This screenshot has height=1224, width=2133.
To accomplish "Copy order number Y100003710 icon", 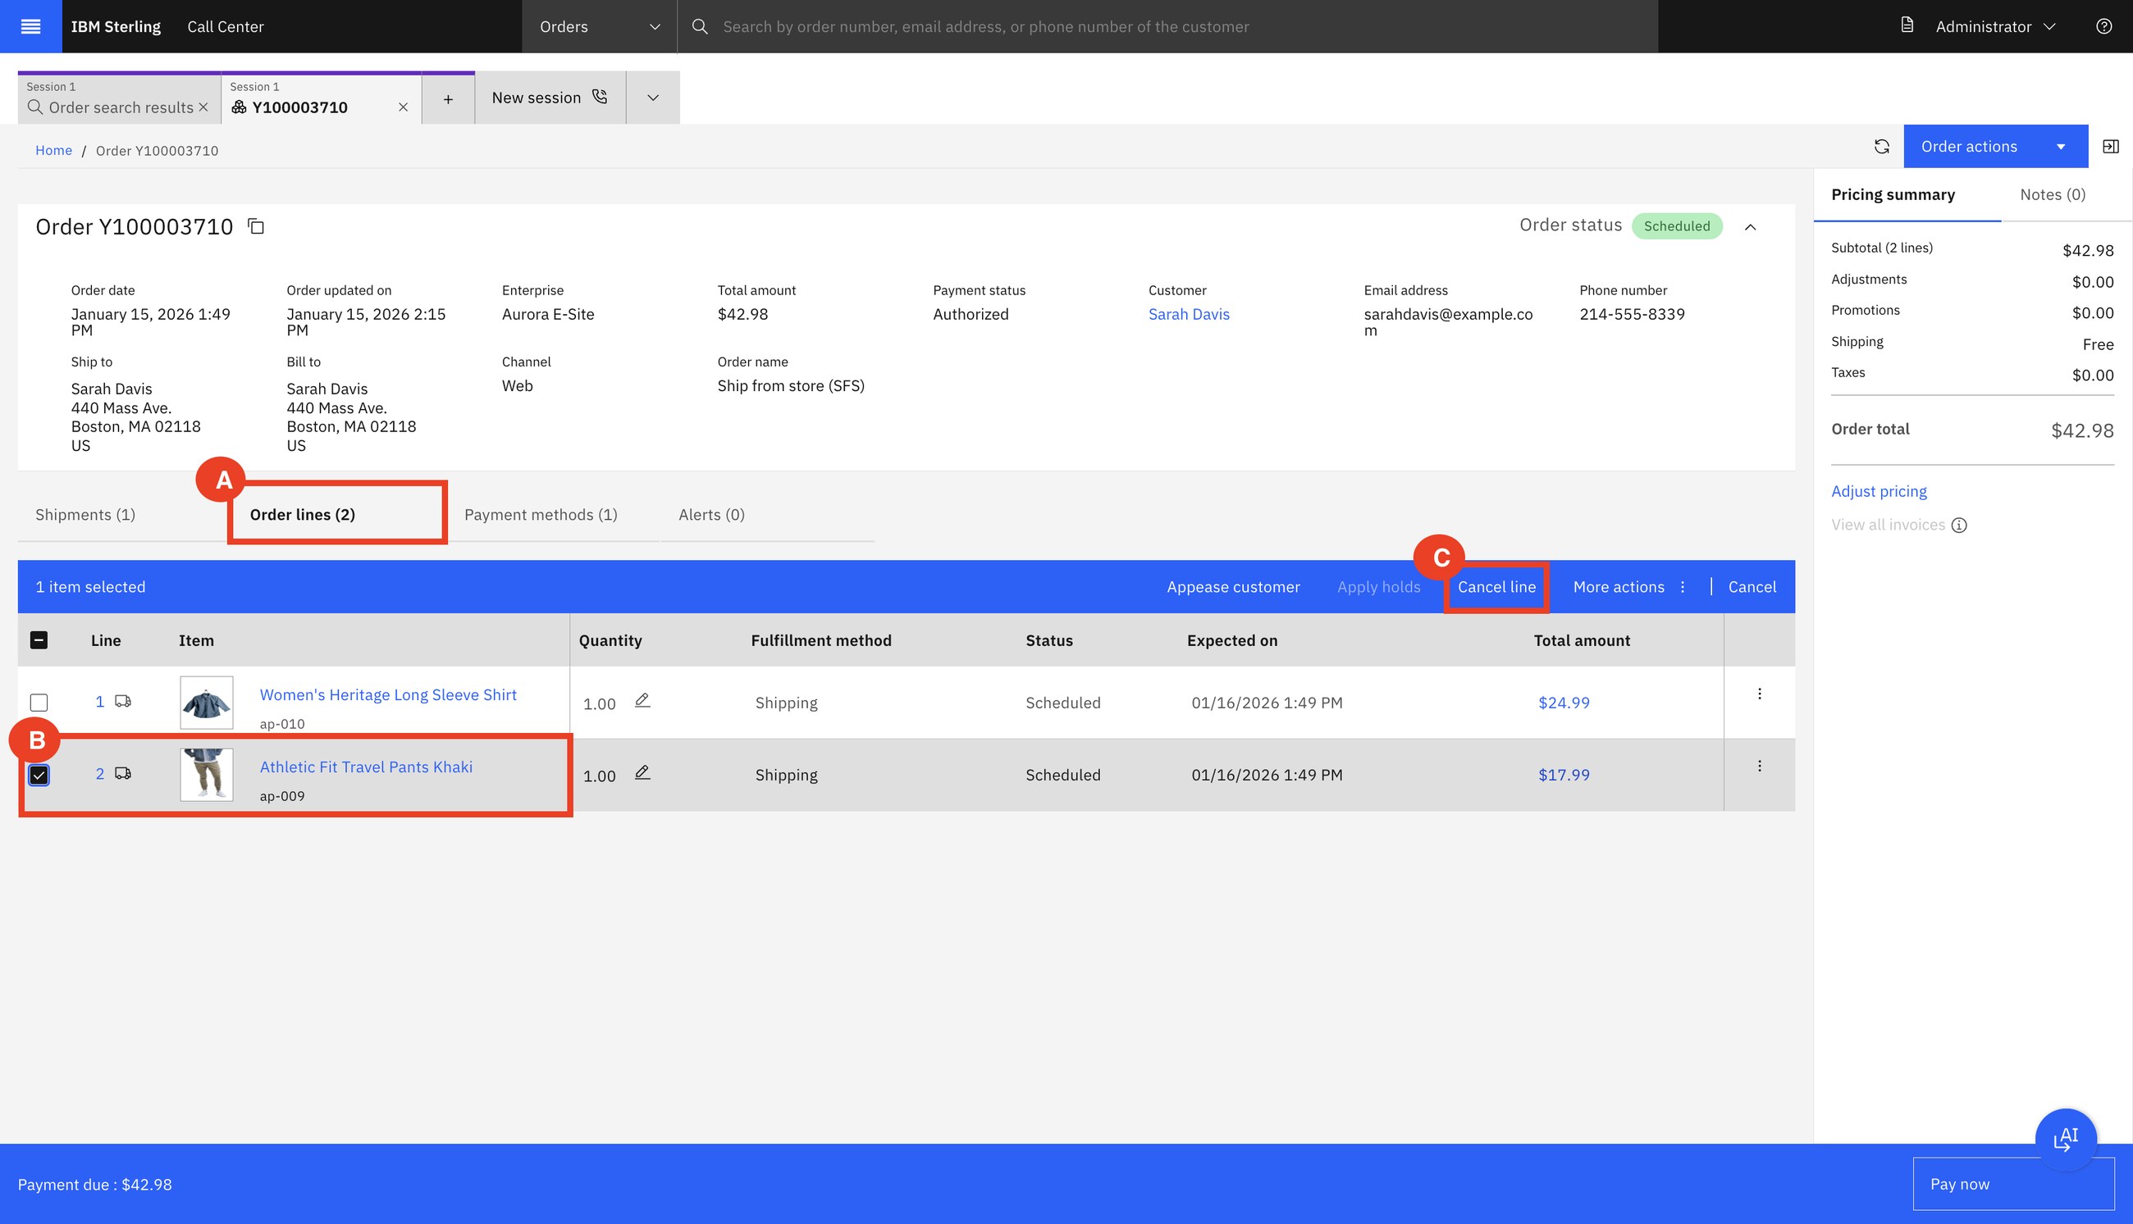I will point(256,226).
